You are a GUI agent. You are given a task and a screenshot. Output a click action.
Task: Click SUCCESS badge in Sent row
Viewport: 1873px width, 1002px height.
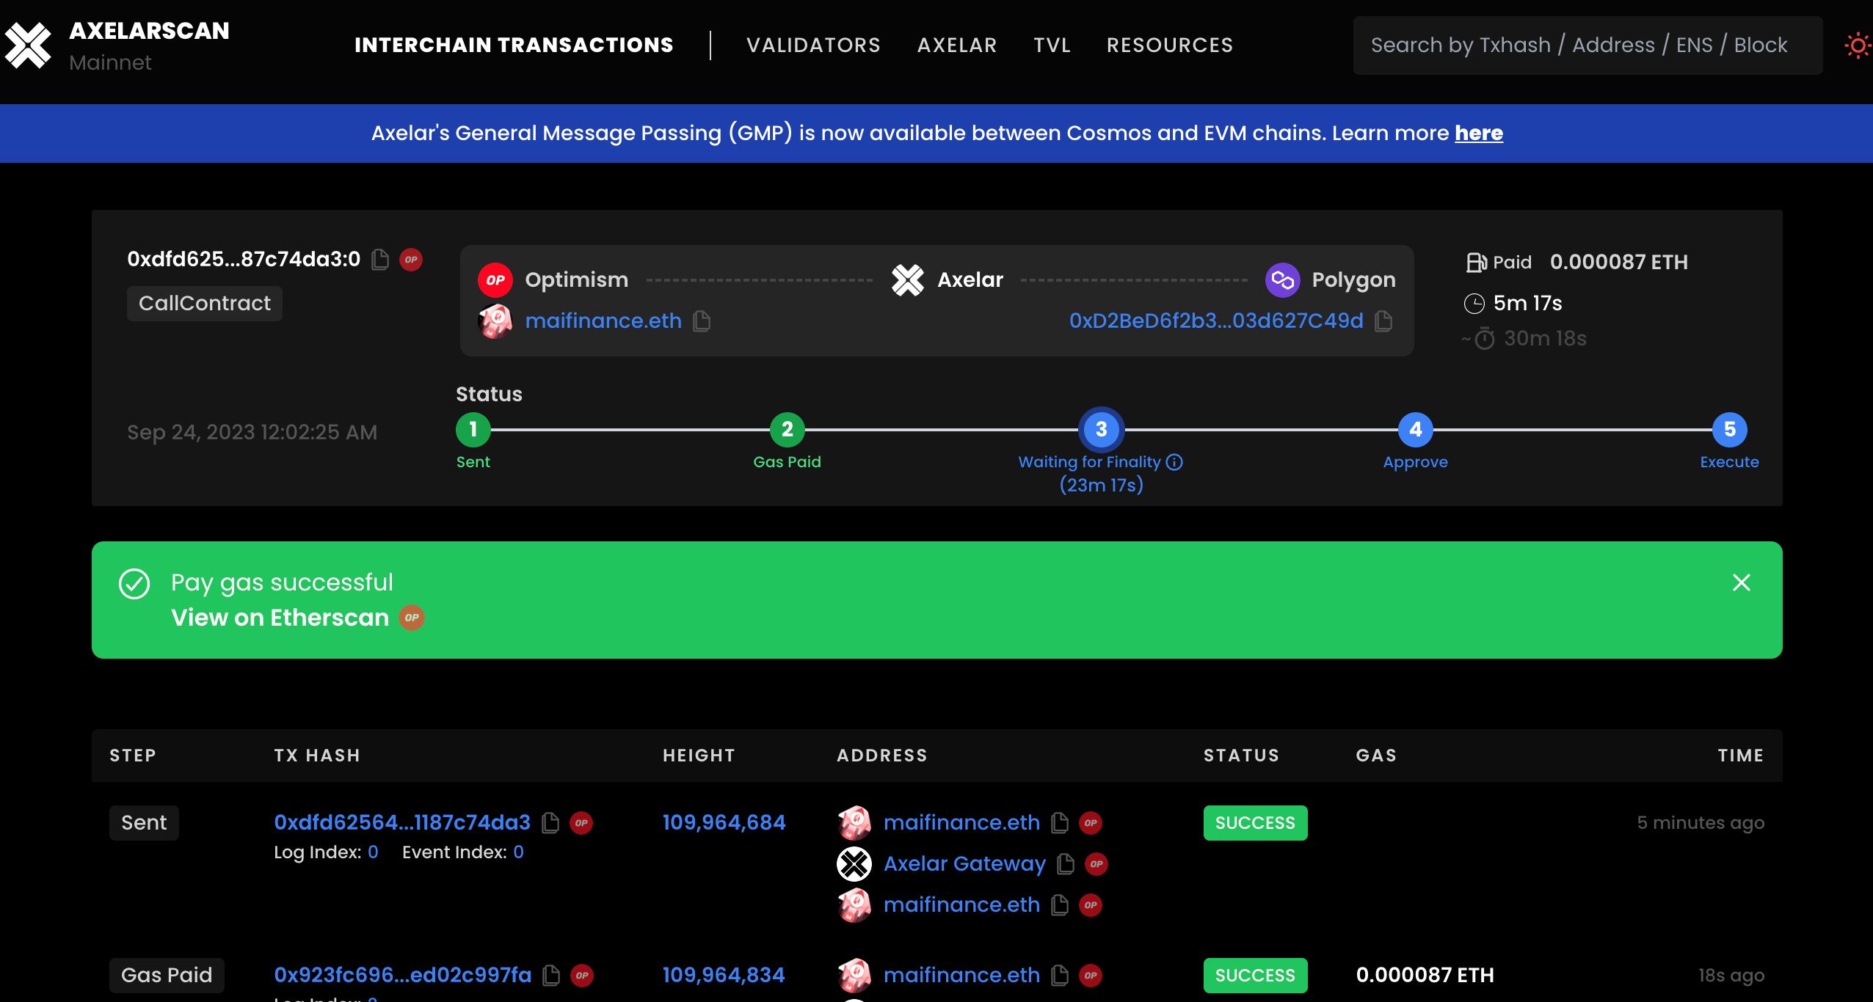pos(1255,823)
